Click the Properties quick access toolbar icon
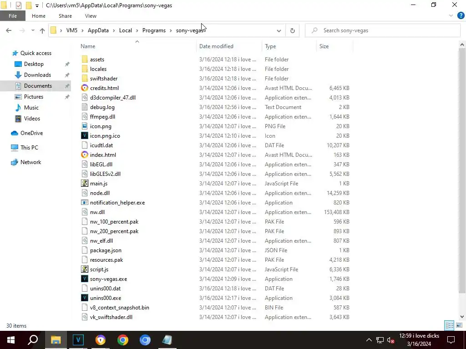The image size is (466, 349). point(18,5)
